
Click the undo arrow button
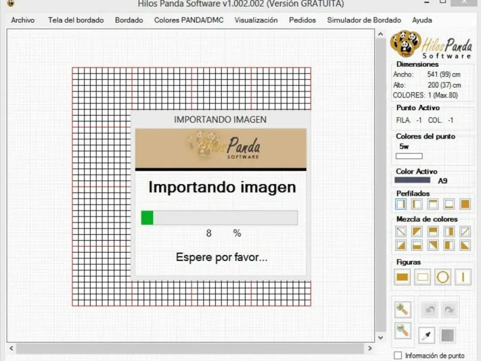click(x=430, y=310)
